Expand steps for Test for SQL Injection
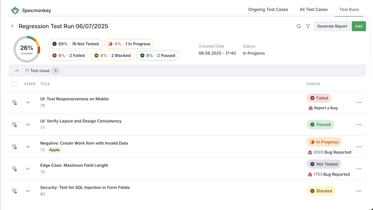The width and height of the screenshot is (373, 210). pyautogui.click(x=28, y=191)
